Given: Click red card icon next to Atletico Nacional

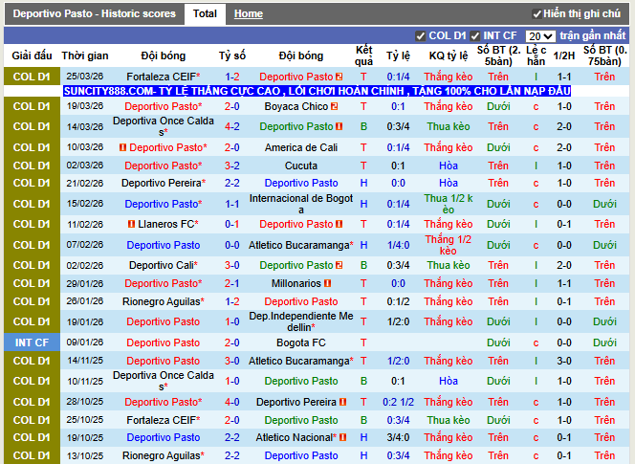Looking at the screenshot, I should point(342,437).
